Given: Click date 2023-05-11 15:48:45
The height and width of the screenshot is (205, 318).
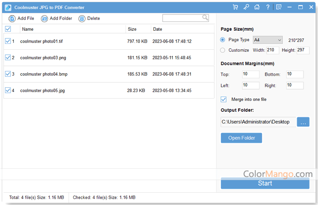Looking at the screenshot, I should (x=172, y=57).
